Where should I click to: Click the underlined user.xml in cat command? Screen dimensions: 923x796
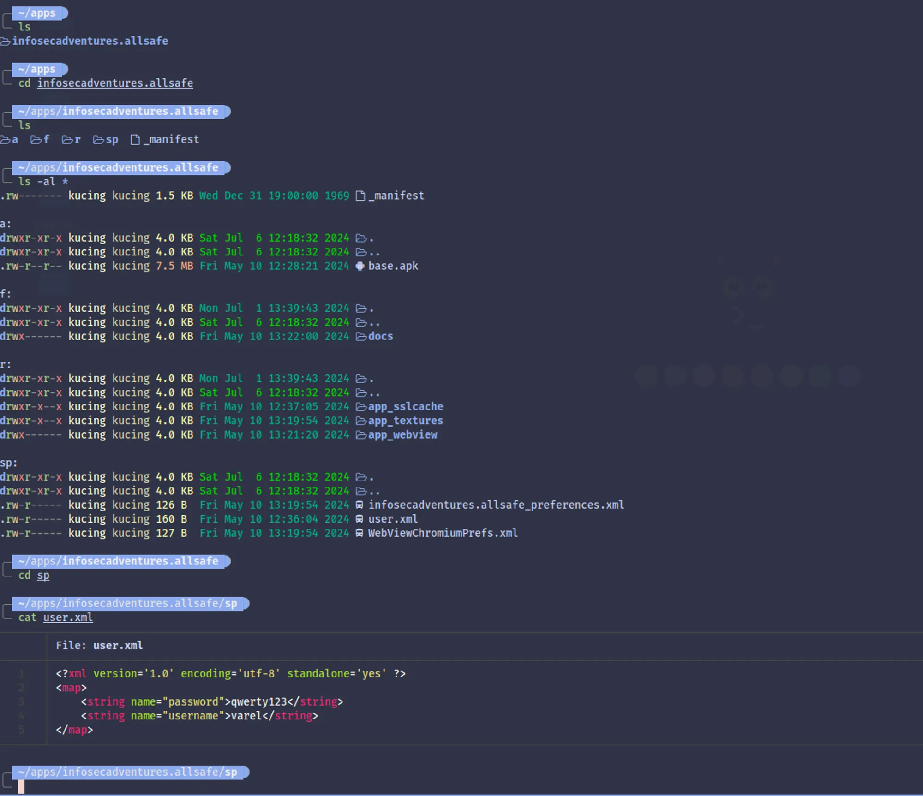[x=68, y=618]
